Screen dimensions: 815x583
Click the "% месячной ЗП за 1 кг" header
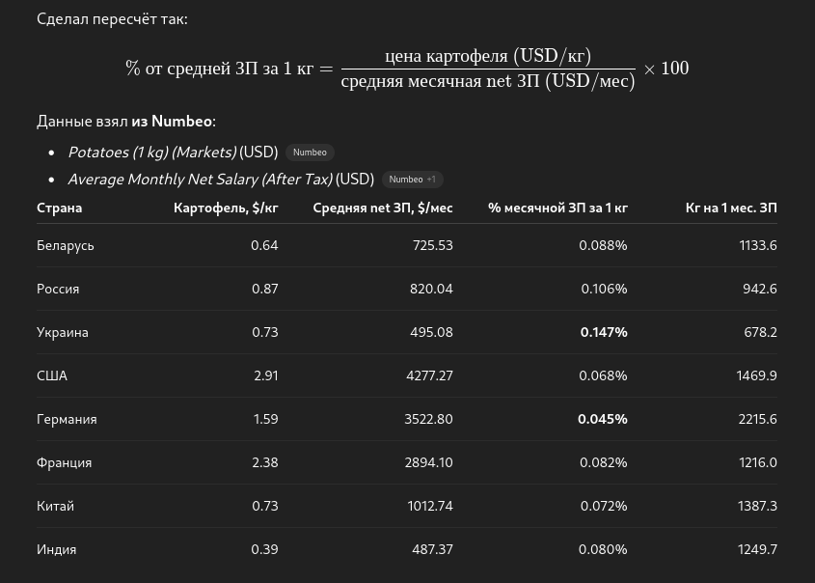pos(557,208)
